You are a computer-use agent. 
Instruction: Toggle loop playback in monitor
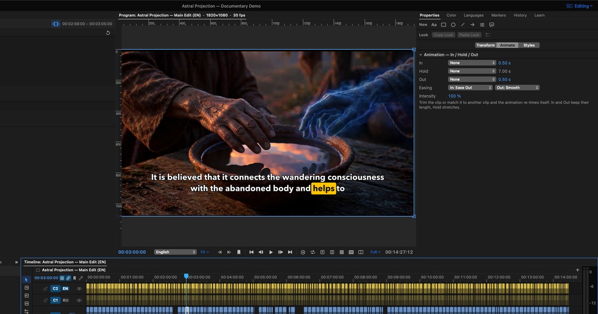(312, 252)
